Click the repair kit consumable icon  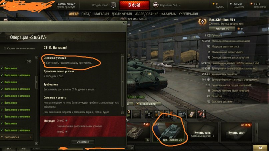pos(182,114)
